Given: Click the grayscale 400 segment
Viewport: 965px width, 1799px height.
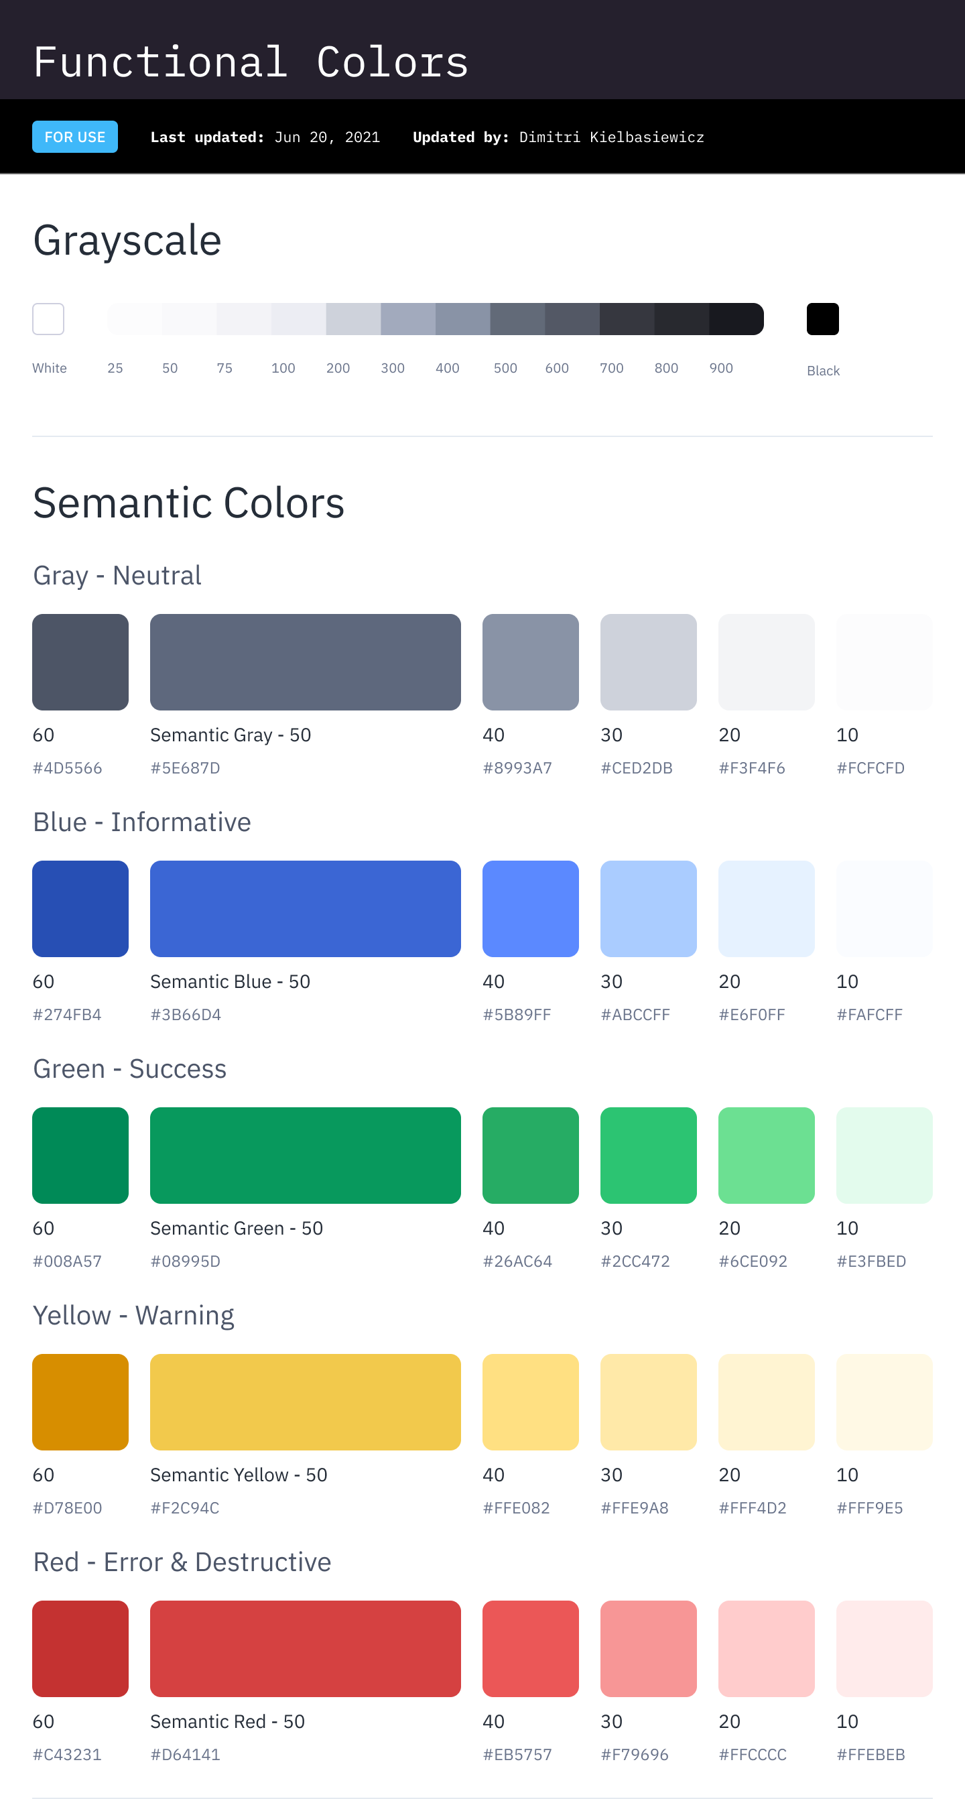Looking at the screenshot, I should [x=462, y=319].
